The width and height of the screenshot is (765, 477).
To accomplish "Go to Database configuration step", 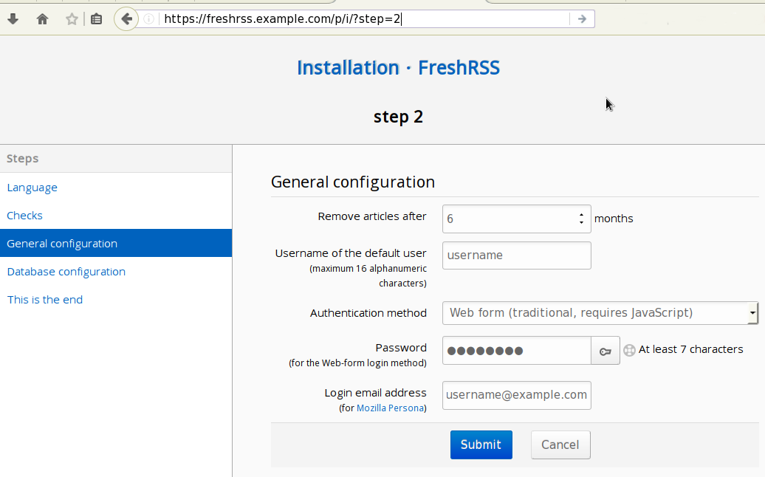I will [x=66, y=272].
